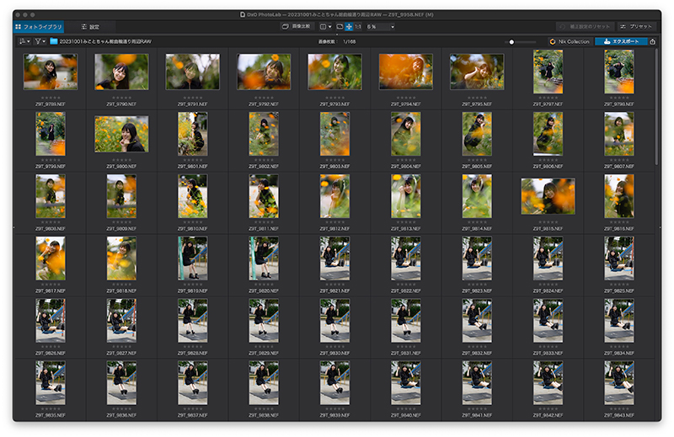Click the vertical scrollbar of thumbnail grid

point(656,107)
